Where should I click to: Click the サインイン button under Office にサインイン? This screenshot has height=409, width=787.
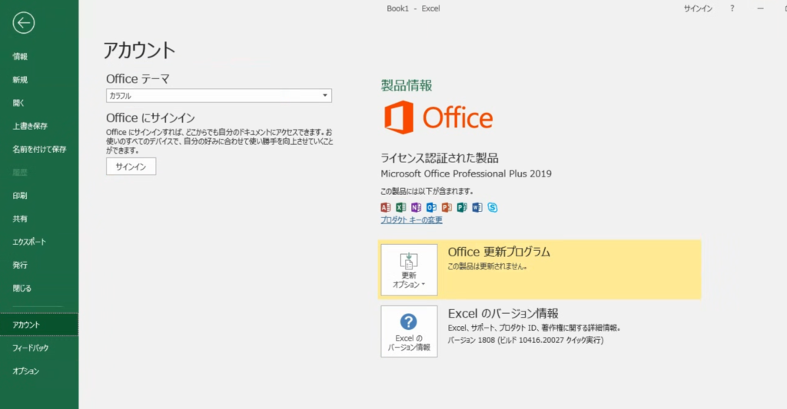[x=131, y=167]
